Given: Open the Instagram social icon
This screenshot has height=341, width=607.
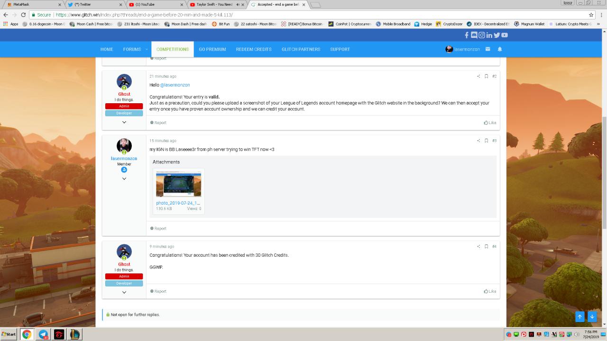Looking at the screenshot, I should [x=481, y=35].
